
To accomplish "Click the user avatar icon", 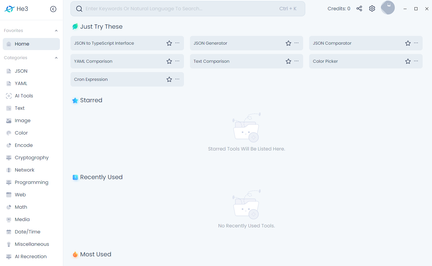I will tap(388, 8).
